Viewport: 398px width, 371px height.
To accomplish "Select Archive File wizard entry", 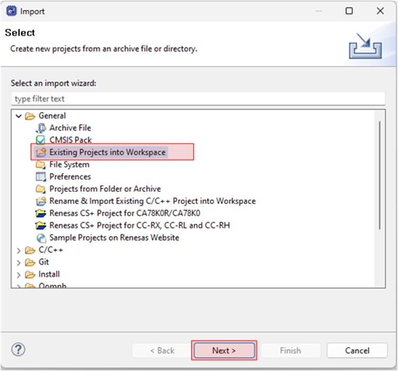I will click(x=70, y=128).
